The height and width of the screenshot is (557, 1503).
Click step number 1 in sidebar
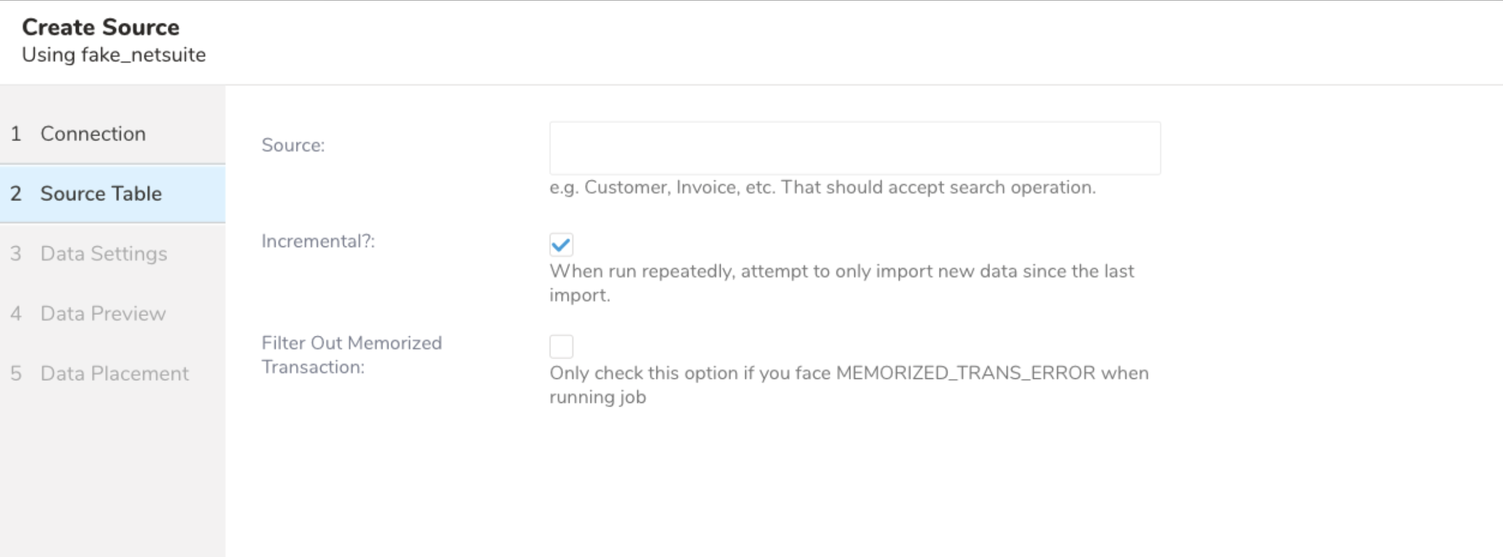click(x=16, y=134)
